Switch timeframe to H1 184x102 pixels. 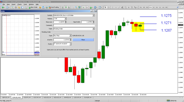(x=154, y=7)
